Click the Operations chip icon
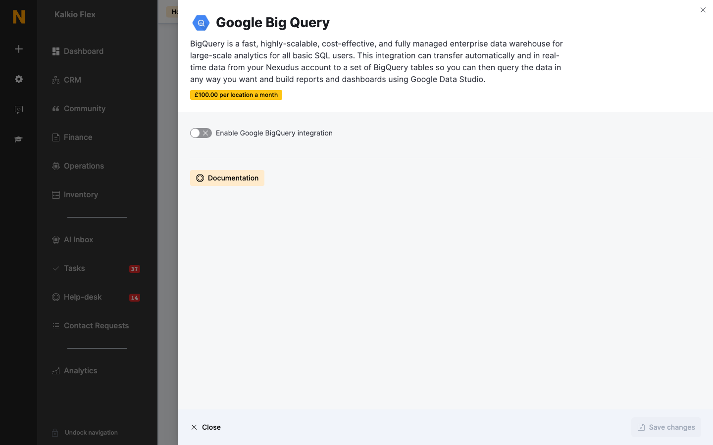Image resolution: width=713 pixels, height=445 pixels. [56, 166]
